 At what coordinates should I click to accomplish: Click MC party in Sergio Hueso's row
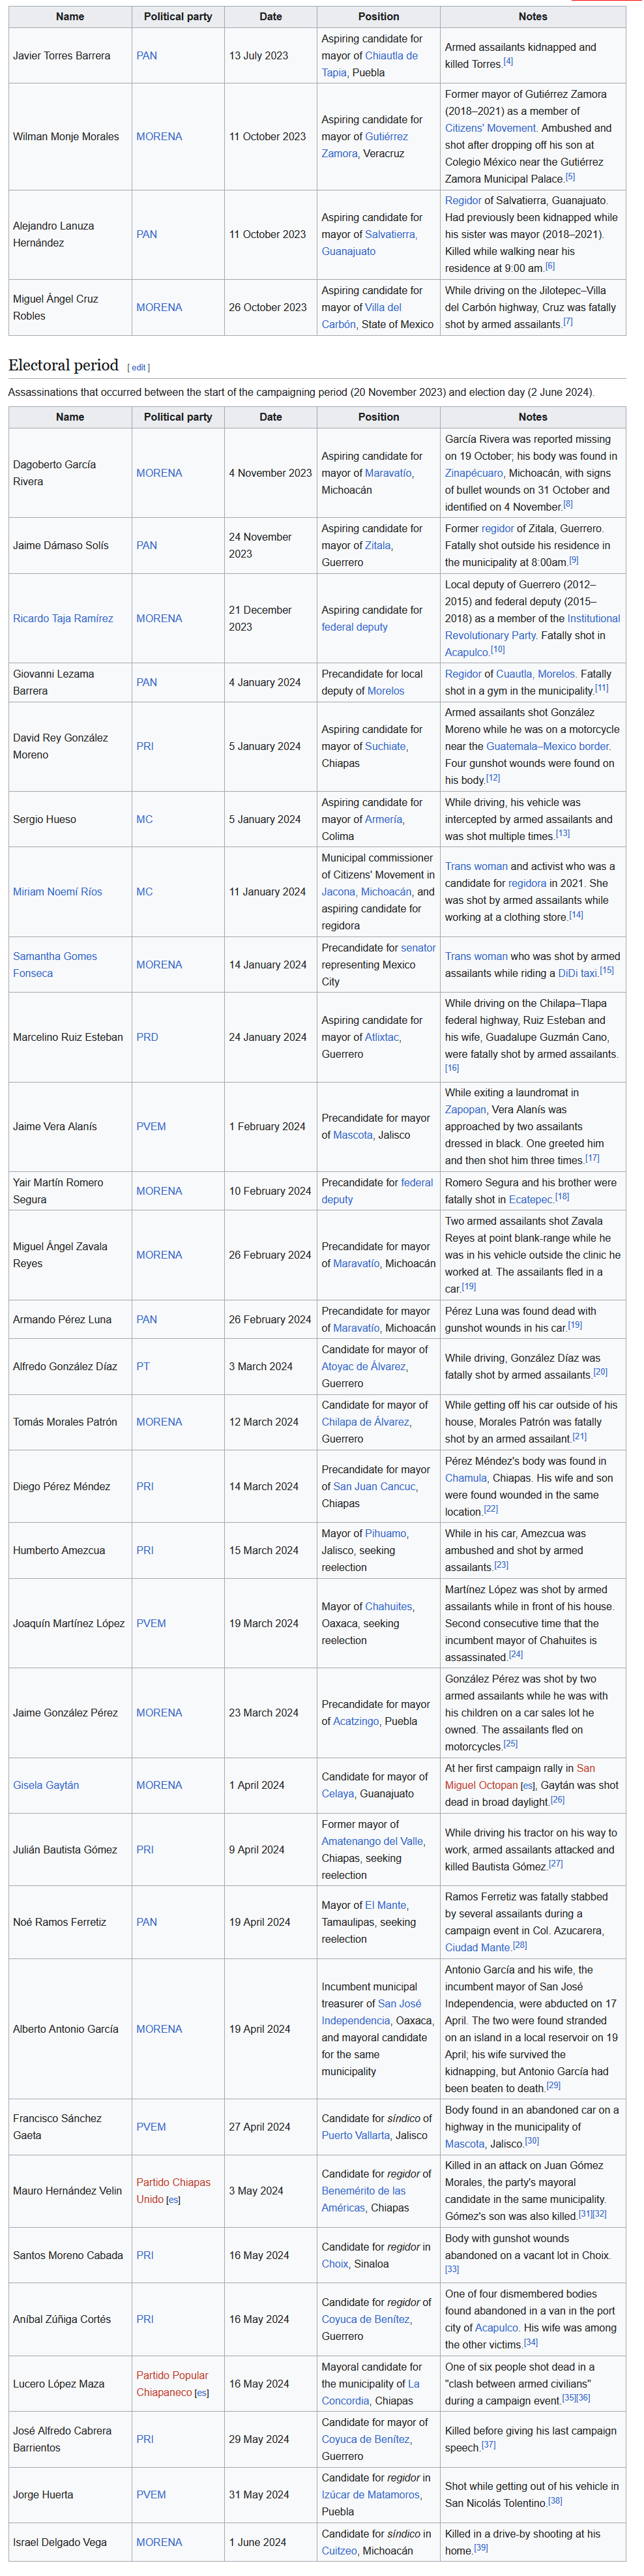pyautogui.click(x=144, y=820)
